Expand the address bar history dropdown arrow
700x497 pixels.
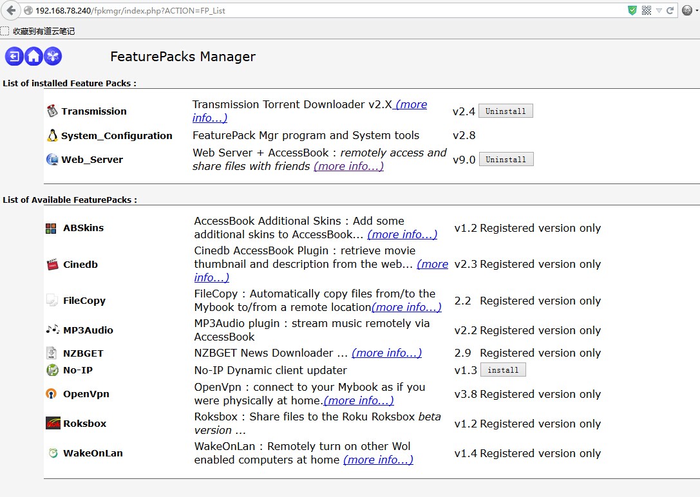659,10
